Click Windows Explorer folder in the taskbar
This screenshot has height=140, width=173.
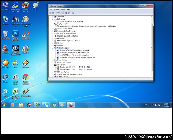[21, 105]
